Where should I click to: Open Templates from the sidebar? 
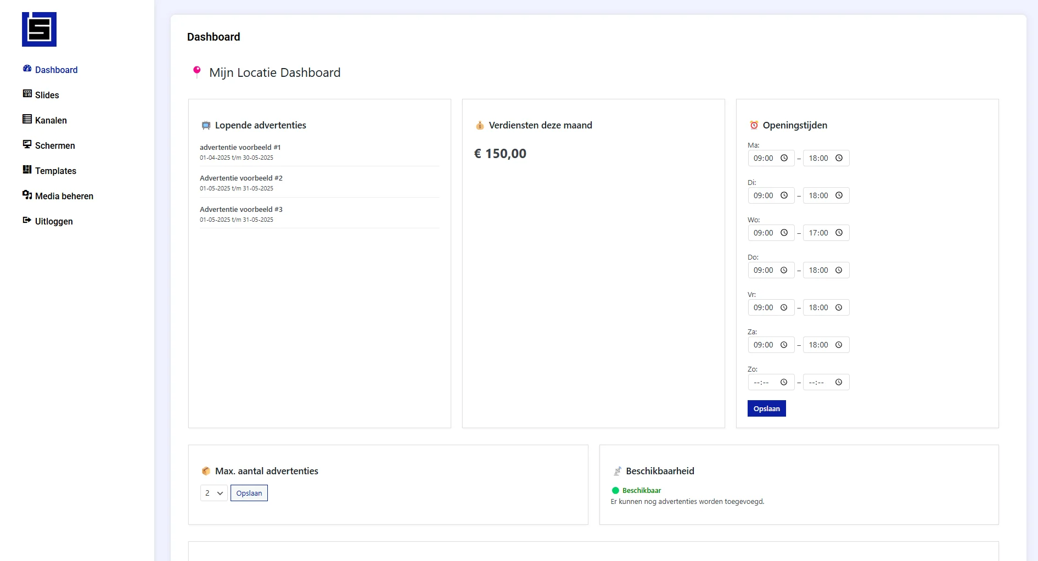pyautogui.click(x=55, y=171)
